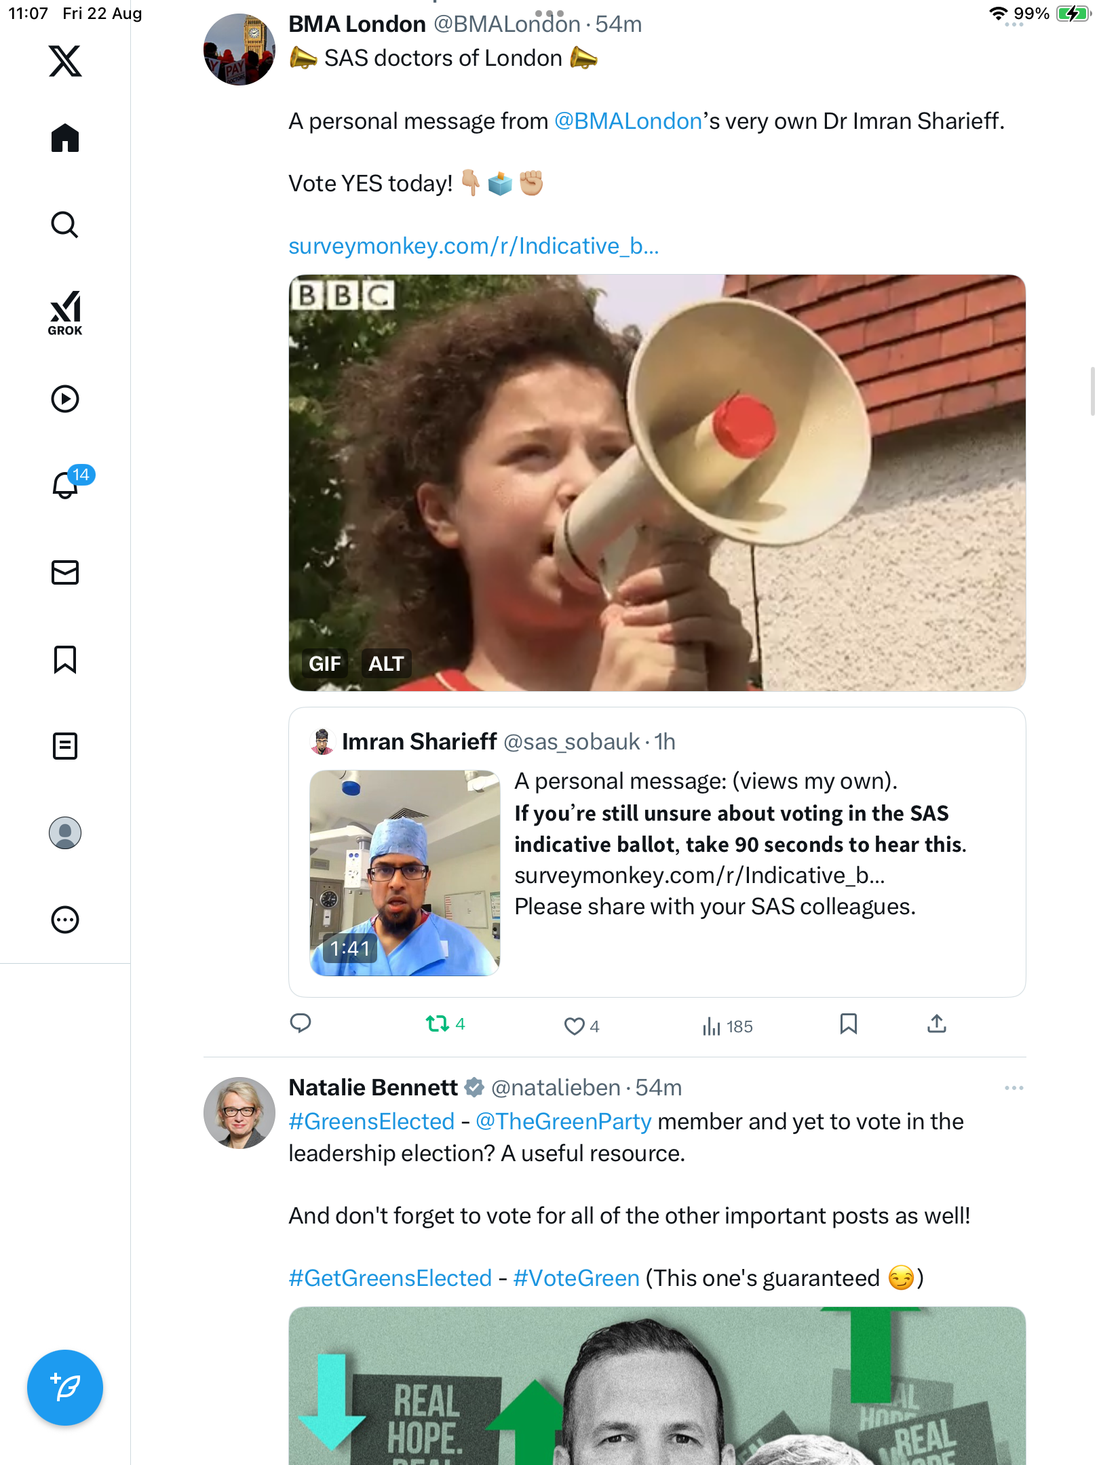The width and height of the screenshot is (1099, 1465).
Task: Compose a new post with blue button
Action: tap(65, 1388)
